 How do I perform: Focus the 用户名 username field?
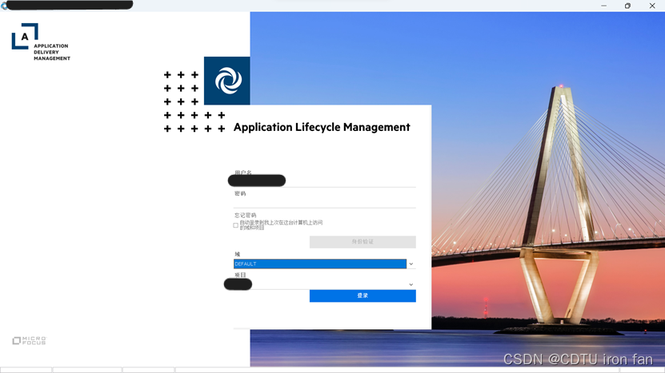pos(324,181)
